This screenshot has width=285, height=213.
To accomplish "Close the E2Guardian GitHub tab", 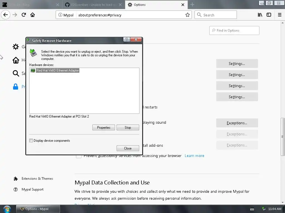I will pos(120,5).
